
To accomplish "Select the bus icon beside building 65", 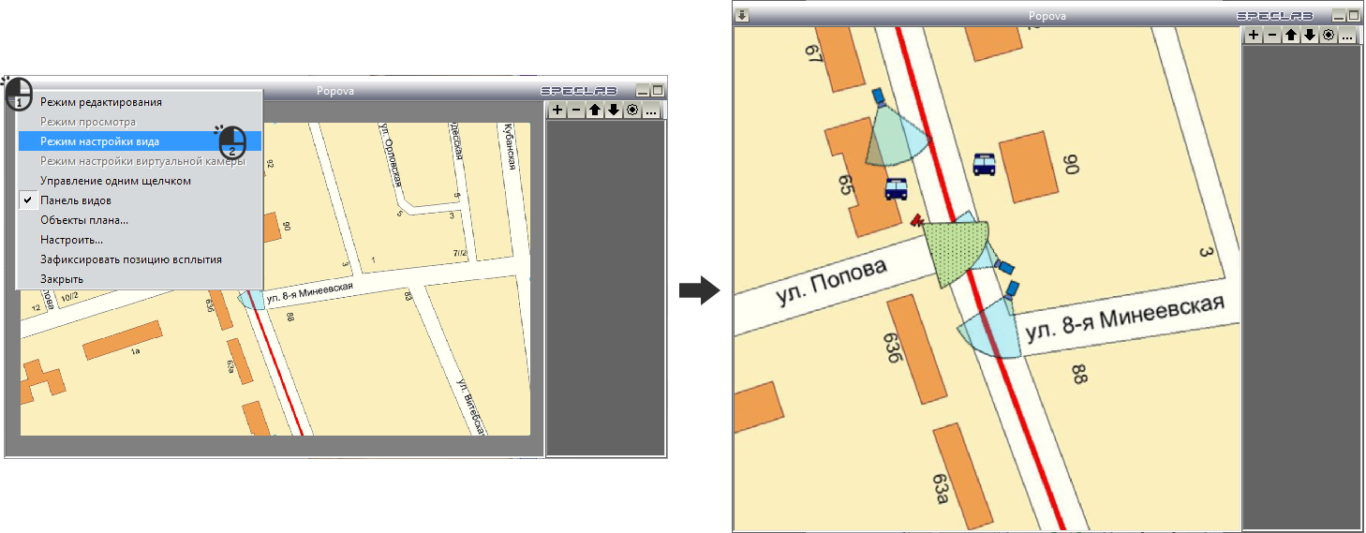I will pos(897,189).
